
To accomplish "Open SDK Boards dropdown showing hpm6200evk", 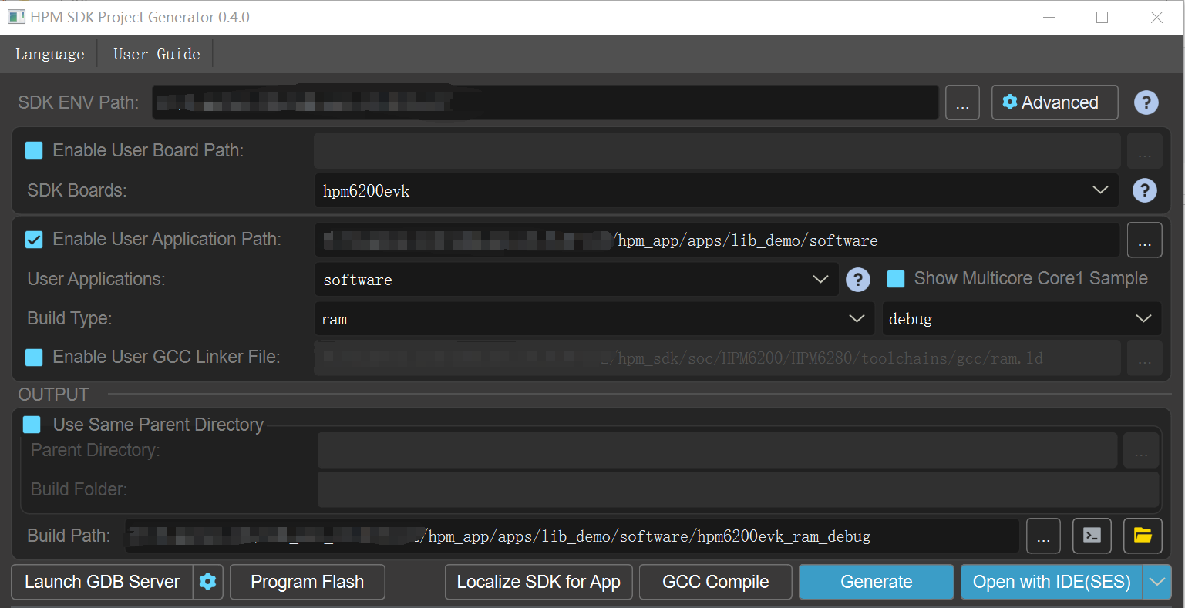I will [x=716, y=190].
